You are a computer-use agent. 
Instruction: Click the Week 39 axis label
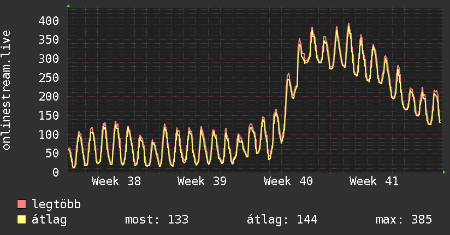click(x=202, y=181)
